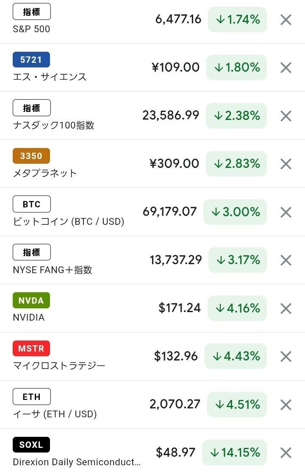Select the ETH ticker badge

pos(32,397)
